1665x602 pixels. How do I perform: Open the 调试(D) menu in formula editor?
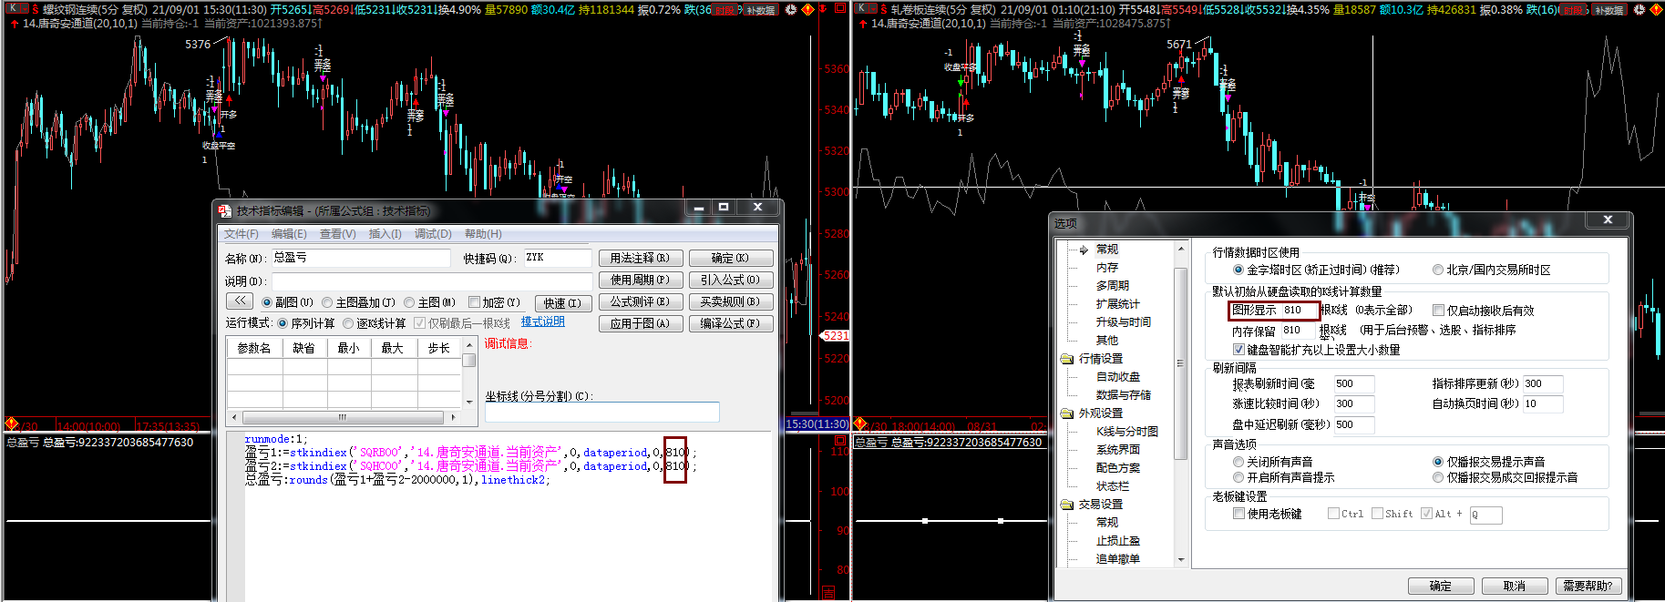(433, 234)
